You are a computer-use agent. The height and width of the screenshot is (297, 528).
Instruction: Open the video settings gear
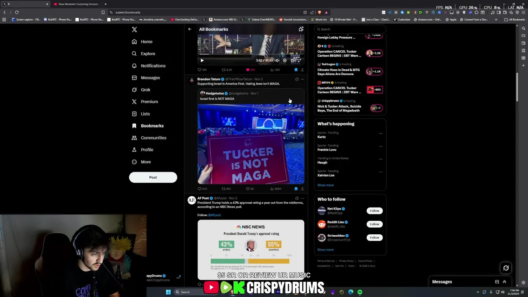(x=285, y=60)
